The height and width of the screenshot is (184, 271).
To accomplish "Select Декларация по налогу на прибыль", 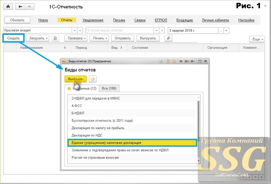I will (132, 128).
